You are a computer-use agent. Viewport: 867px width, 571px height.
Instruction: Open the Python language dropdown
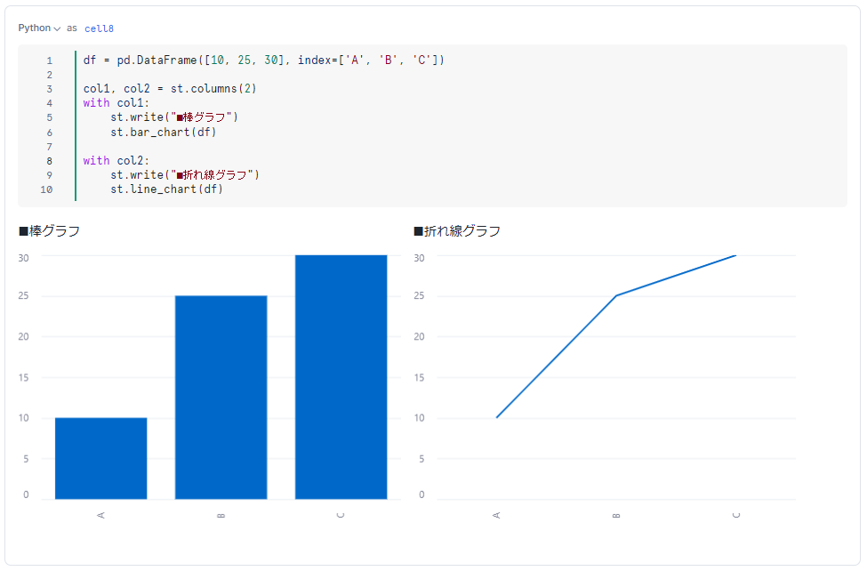[39, 28]
